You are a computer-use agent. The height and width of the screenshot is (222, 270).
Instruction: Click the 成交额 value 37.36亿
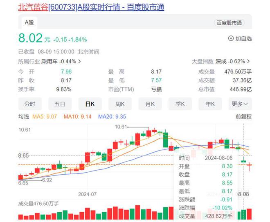click(x=242, y=80)
